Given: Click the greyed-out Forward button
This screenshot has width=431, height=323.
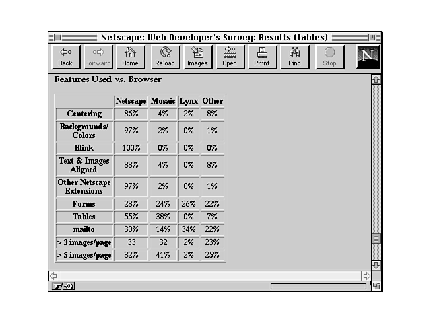Looking at the screenshot, I should coord(98,57).
